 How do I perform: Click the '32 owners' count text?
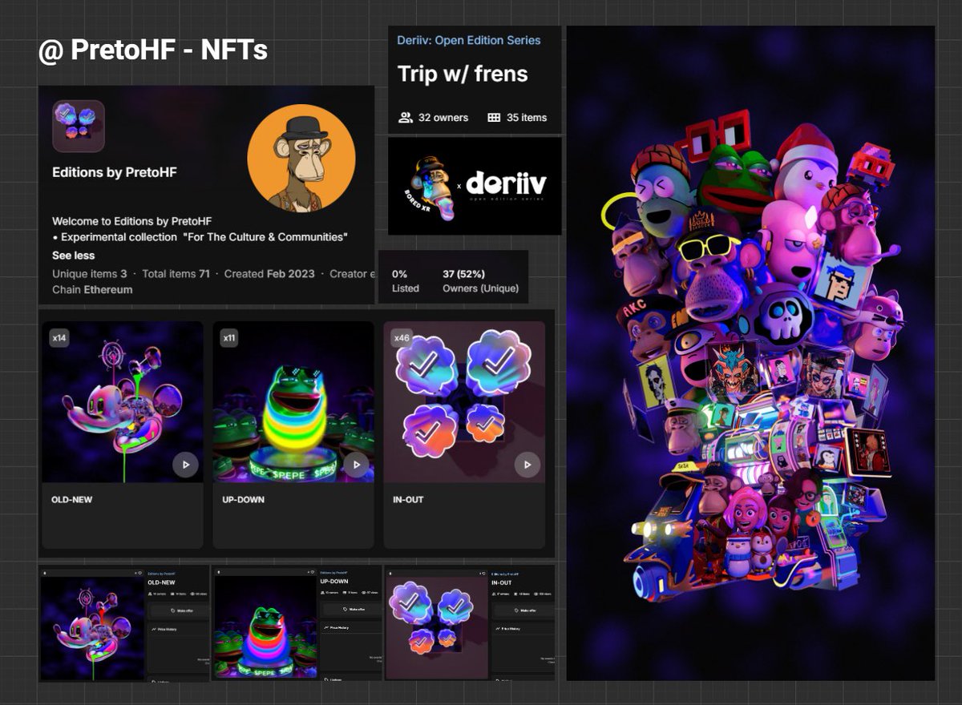[x=443, y=117]
